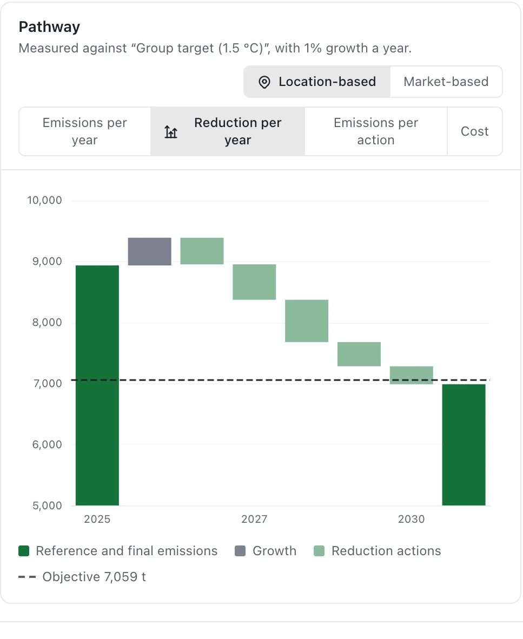Toggle the Reduction actions legend swatch

point(319,551)
